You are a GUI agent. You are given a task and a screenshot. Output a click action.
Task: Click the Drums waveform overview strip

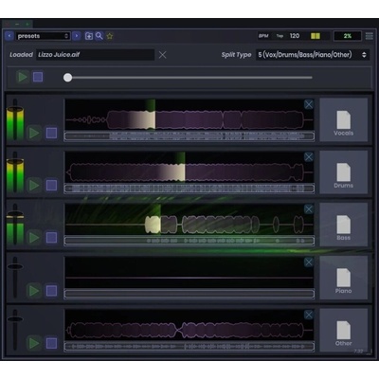tap(189, 189)
